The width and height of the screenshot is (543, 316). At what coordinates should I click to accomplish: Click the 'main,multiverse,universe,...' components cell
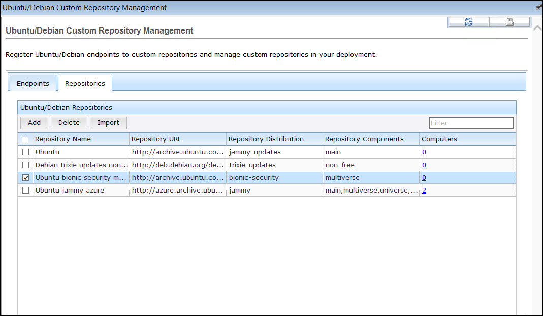click(x=371, y=190)
